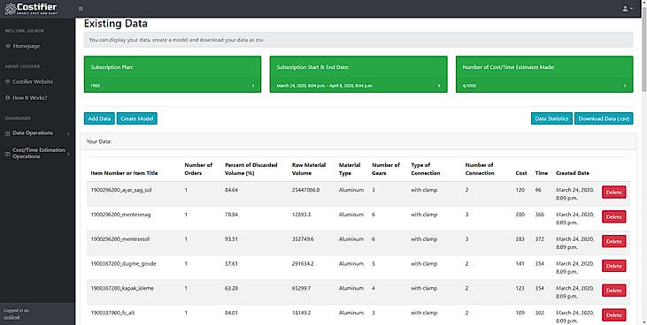The height and width of the screenshot is (325, 647).
Task: Click Number of Gears column header
Action: [x=386, y=169]
